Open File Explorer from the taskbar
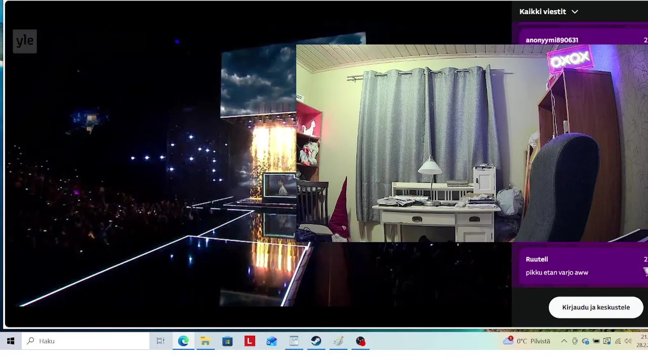Viewport: 648px width, 364px height. pyautogui.click(x=205, y=341)
